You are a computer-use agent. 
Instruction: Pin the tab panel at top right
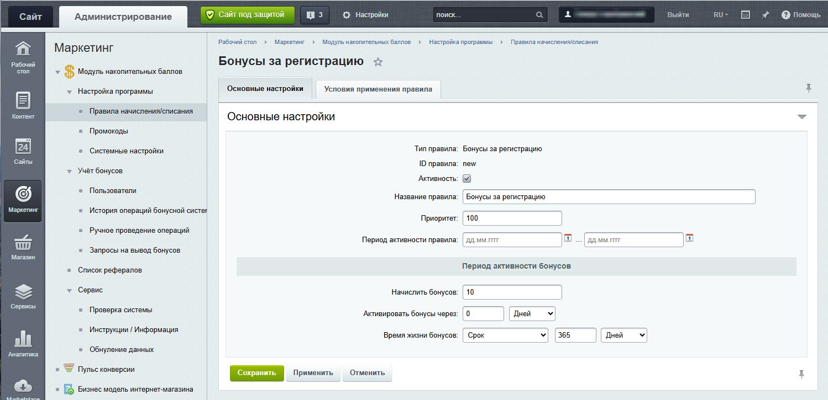coord(809,88)
